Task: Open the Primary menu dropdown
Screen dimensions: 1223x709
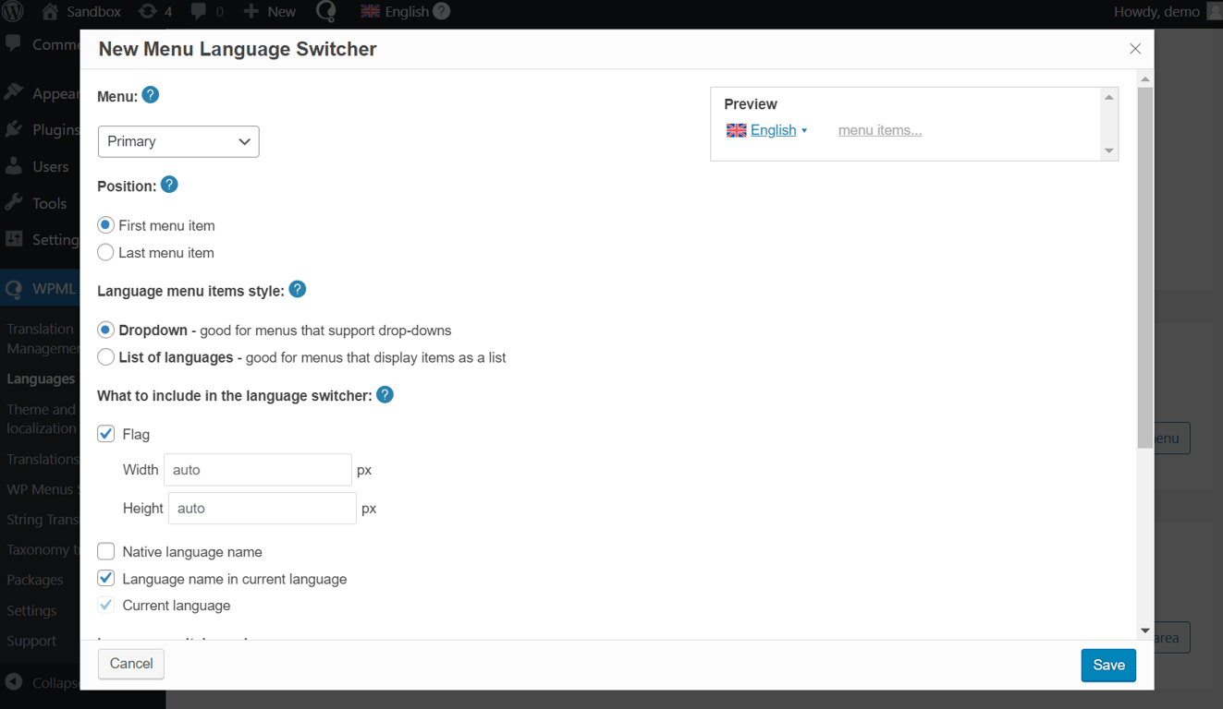Action: [x=178, y=141]
